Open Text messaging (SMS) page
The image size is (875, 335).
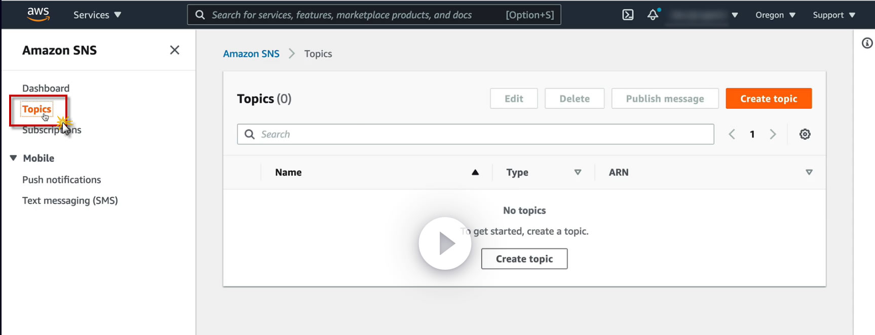[x=70, y=200]
